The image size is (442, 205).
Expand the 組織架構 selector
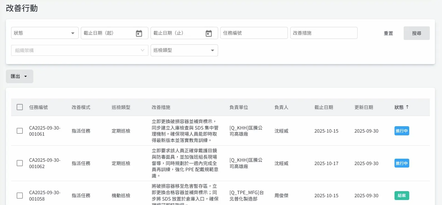tap(79, 50)
